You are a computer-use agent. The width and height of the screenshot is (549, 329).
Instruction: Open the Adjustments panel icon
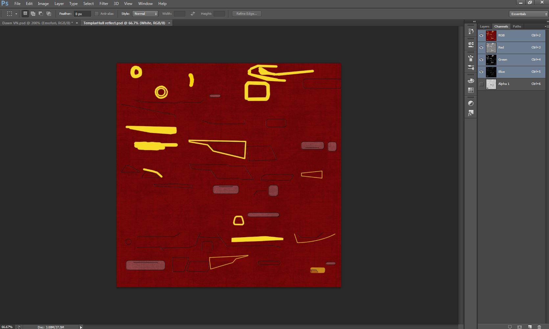pyautogui.click(x=471, y=103)
